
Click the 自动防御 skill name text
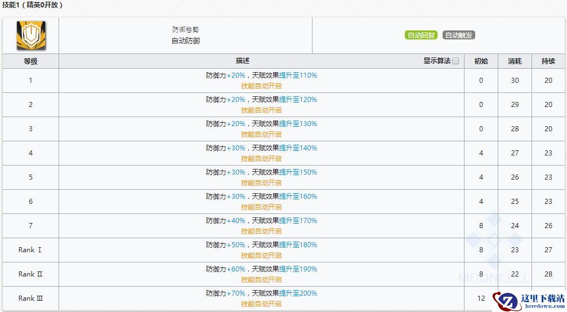click(x=185, y=41)
